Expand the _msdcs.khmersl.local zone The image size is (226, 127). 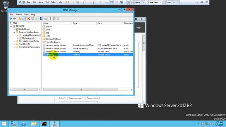(x=17, y=35)
